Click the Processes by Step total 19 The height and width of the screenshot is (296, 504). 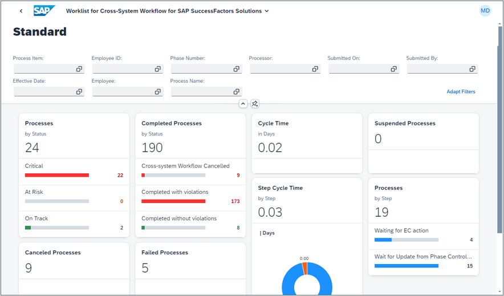381,212
